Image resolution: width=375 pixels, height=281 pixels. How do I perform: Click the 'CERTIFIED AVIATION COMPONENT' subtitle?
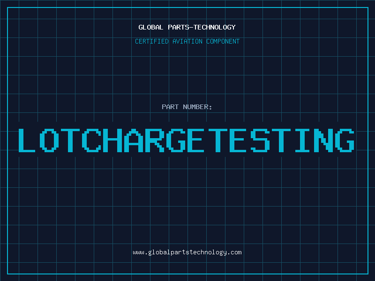[187, 41]
